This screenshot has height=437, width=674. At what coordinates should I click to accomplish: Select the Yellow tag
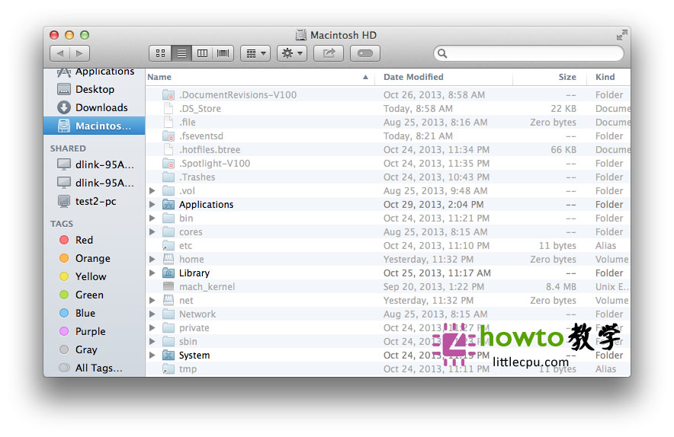pyautogui.click(x=94, y=276)
